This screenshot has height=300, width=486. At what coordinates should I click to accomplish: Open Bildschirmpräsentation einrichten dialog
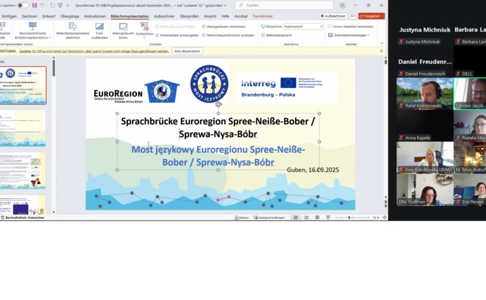(x=73, y=31)
